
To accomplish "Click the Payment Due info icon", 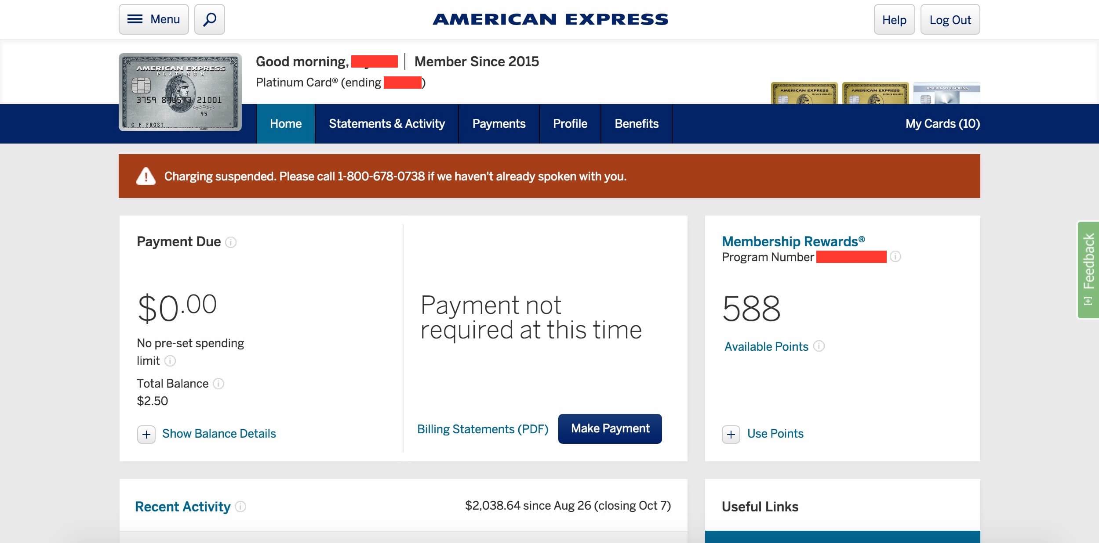I will tap(231, 242).
